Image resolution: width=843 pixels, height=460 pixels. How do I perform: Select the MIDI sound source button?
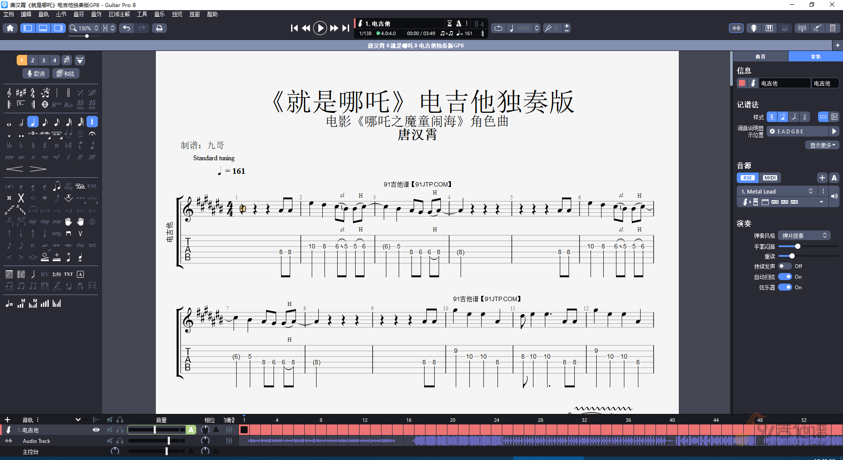click(x=770, y=178)
